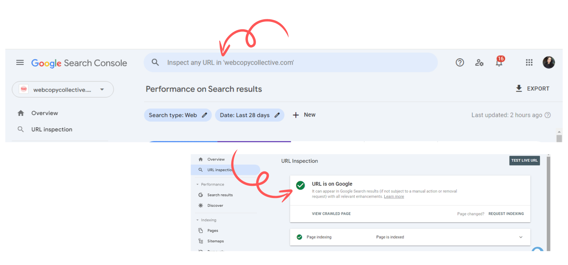Open Pages under Indexing
Viewport: 568px width, 265px height.
coord(213,231)
